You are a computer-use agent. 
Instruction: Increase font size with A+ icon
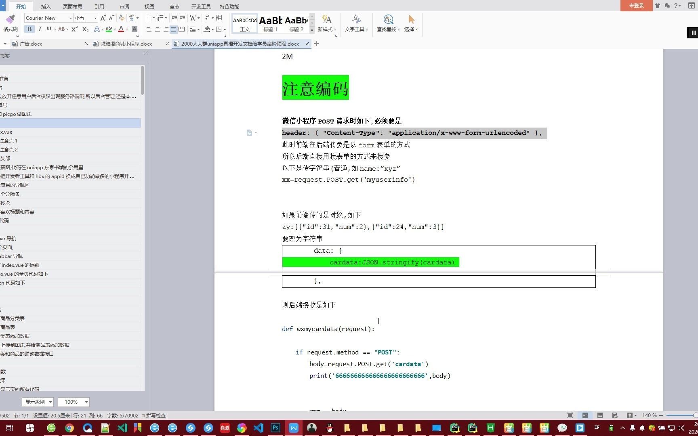103,18
